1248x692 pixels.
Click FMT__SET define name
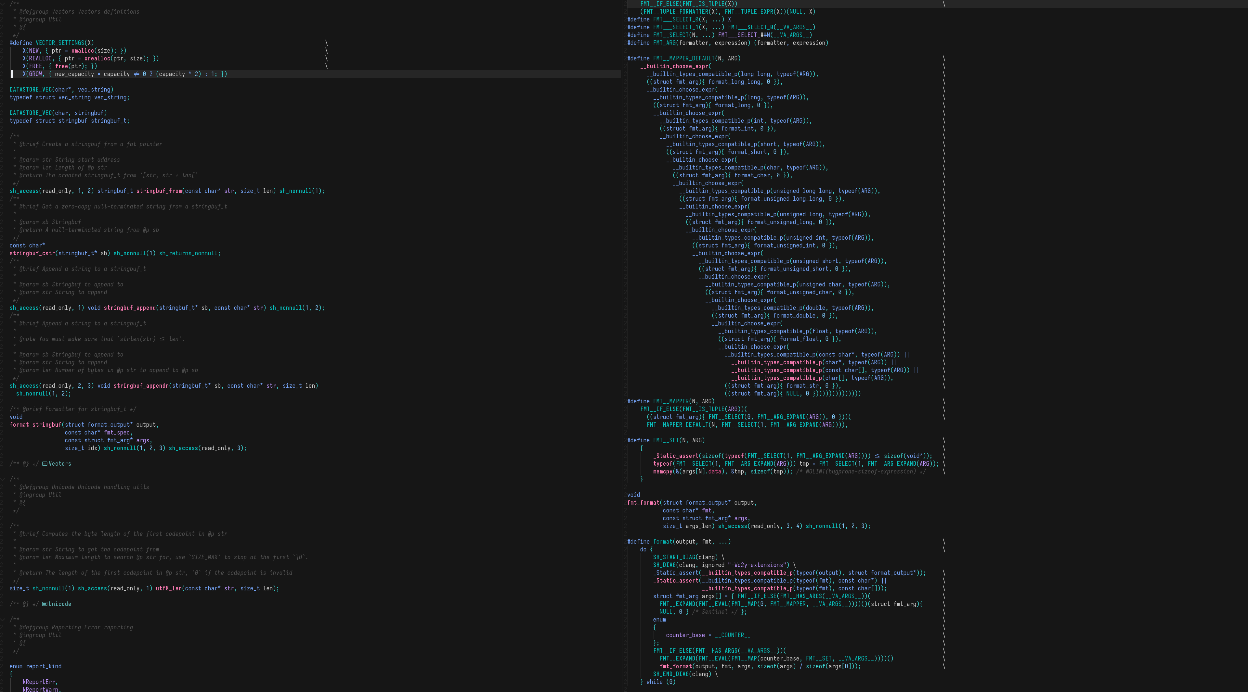point(666,440)
